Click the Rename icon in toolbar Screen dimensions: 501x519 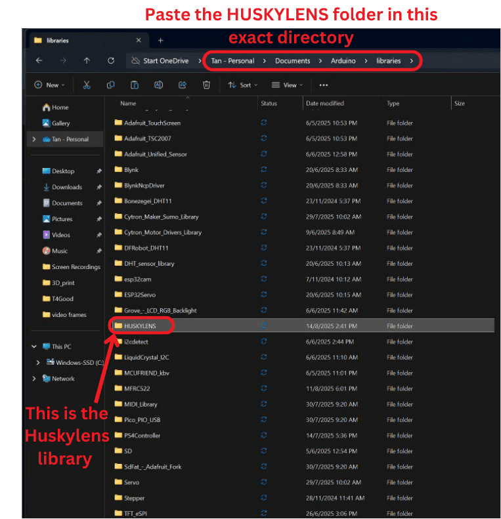[x=158, y=85]
